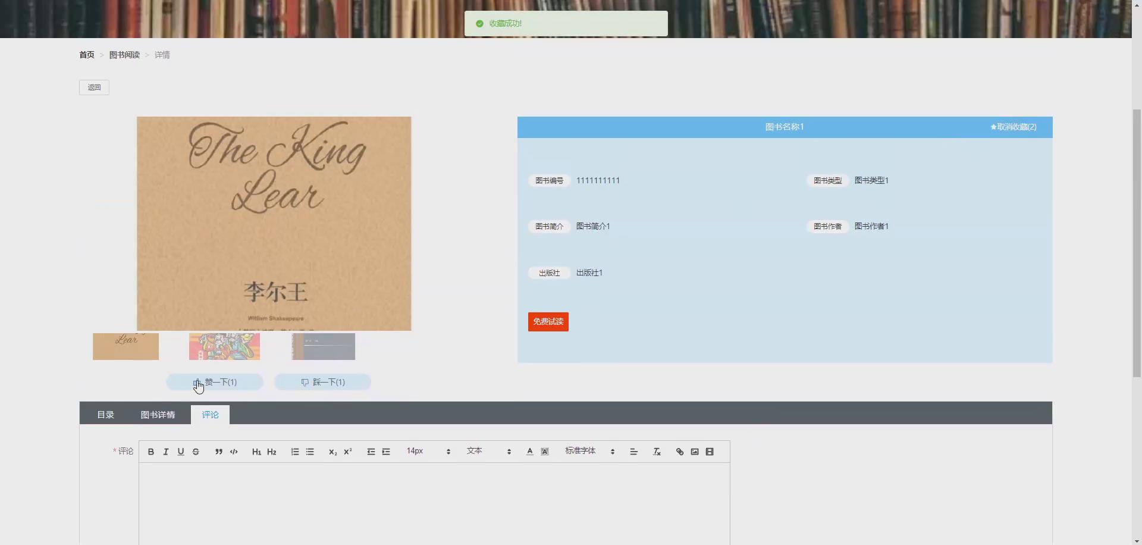
Task: Insert a blockquote in the comment
Action: (x=219, y=452)
